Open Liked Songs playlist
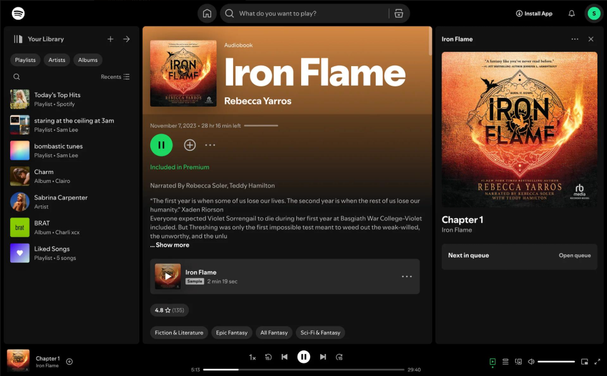The height and width of the screenshot is (376, 607). point(72,253)
